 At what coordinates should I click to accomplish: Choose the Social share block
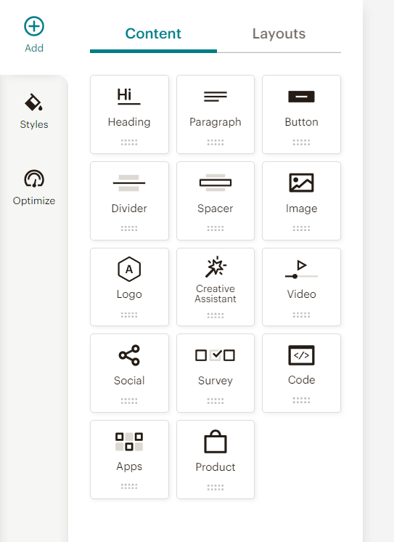tap(129, 373)
